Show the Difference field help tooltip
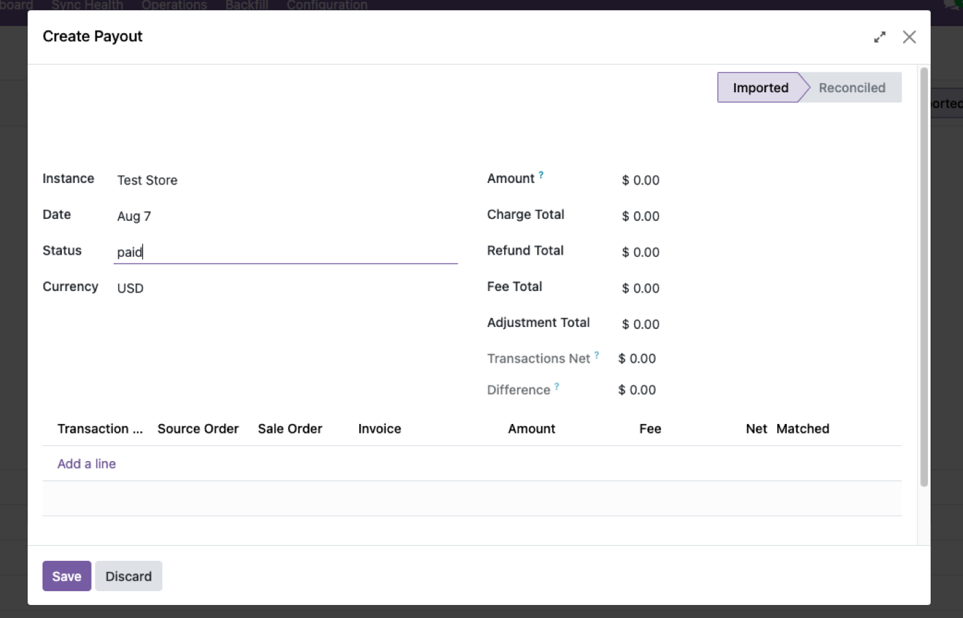Screen dimensions: 963x618 pos(556,386)
